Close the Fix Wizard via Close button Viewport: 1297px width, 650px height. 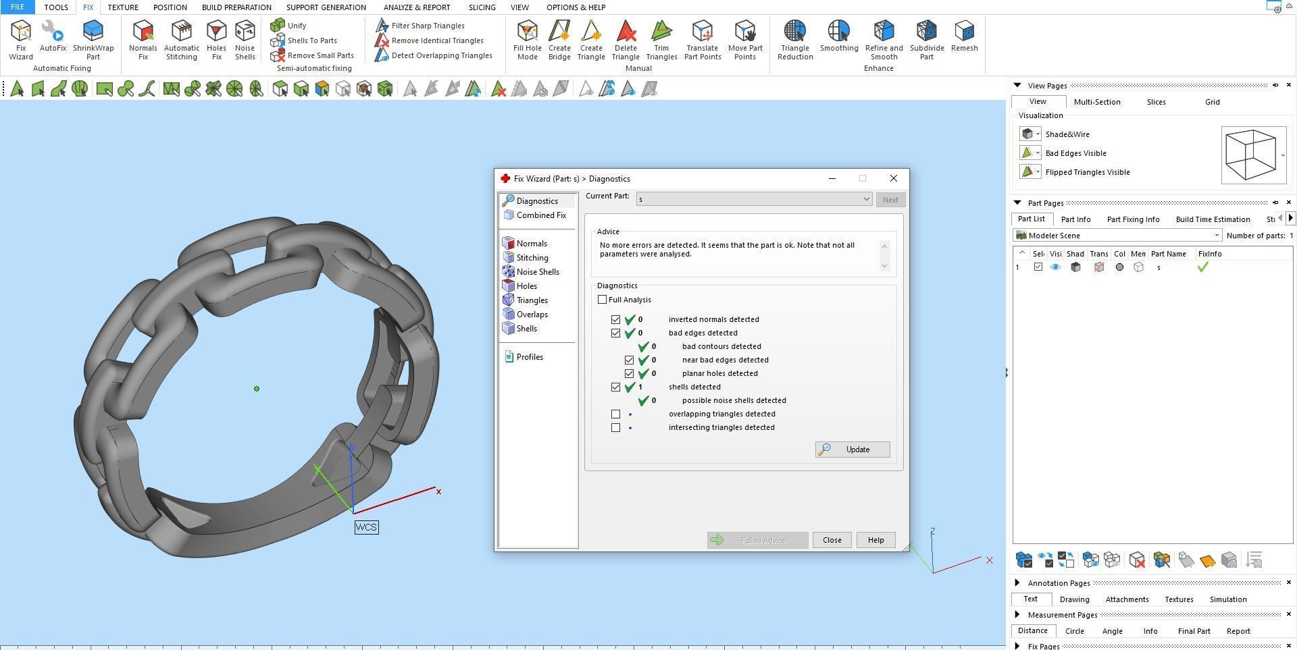coord(832,540)
